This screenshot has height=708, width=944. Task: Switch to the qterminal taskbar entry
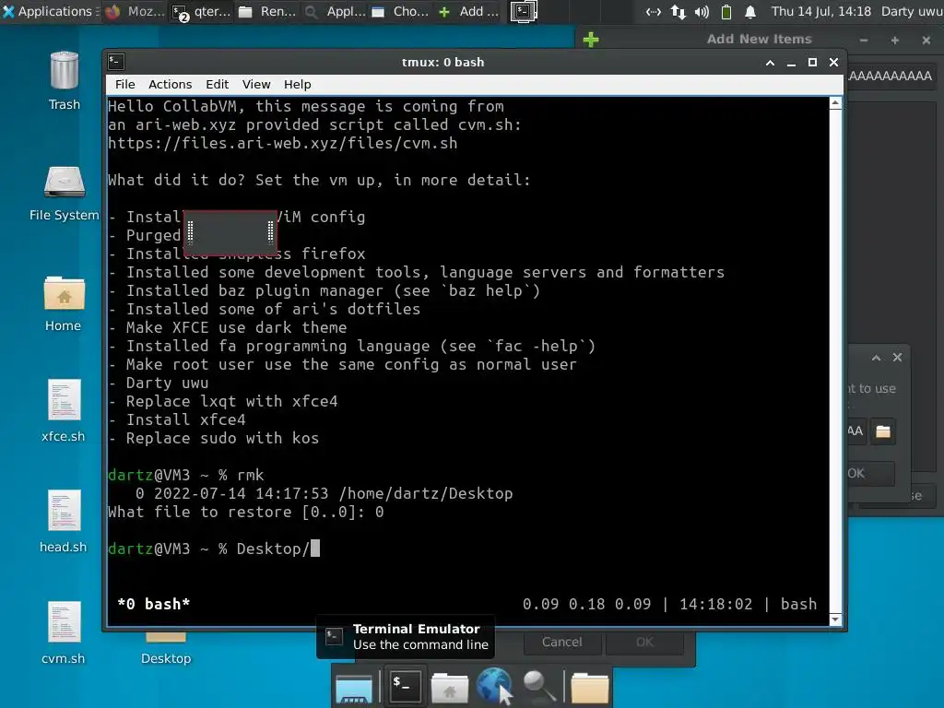click(202, 11)
